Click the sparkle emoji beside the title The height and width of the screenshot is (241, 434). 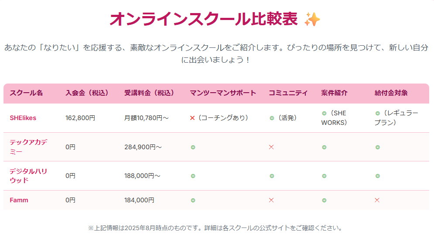(312, 19)
